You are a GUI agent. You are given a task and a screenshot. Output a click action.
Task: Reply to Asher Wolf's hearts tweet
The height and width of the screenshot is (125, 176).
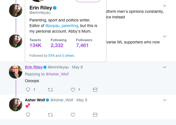28,114
